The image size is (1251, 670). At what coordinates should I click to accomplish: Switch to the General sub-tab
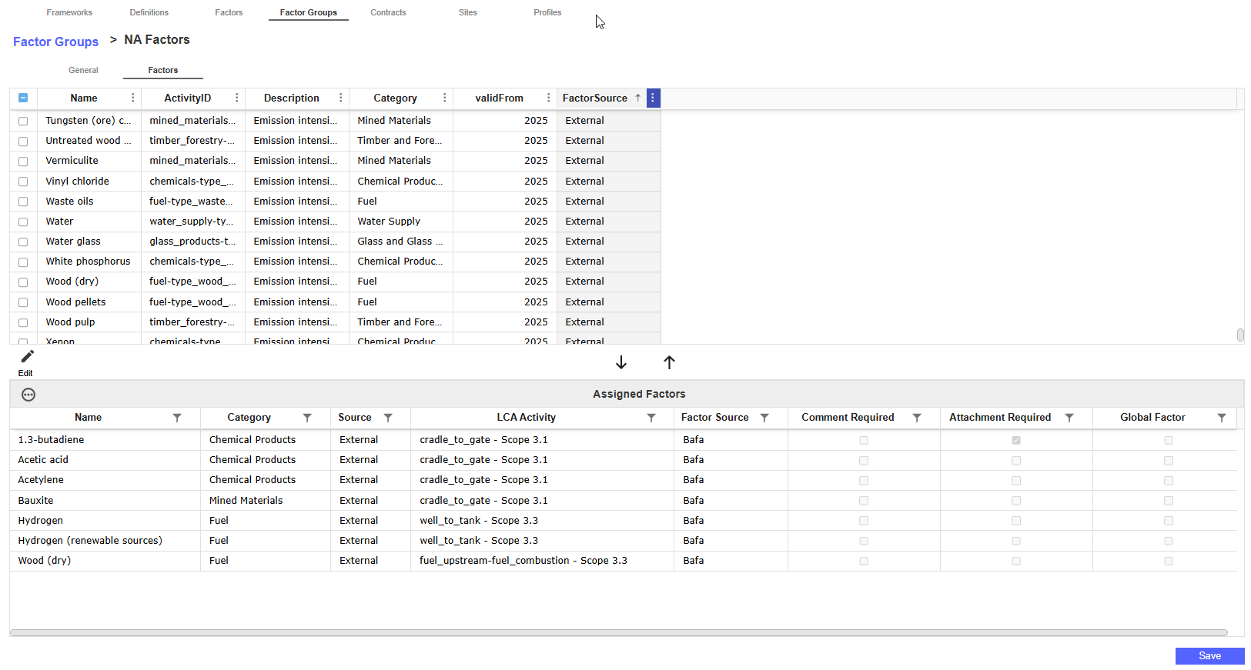pos(83,70)
